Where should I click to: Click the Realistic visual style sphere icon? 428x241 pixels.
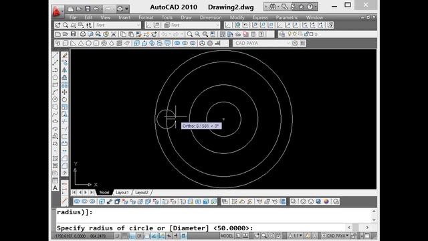coord(318,202)
